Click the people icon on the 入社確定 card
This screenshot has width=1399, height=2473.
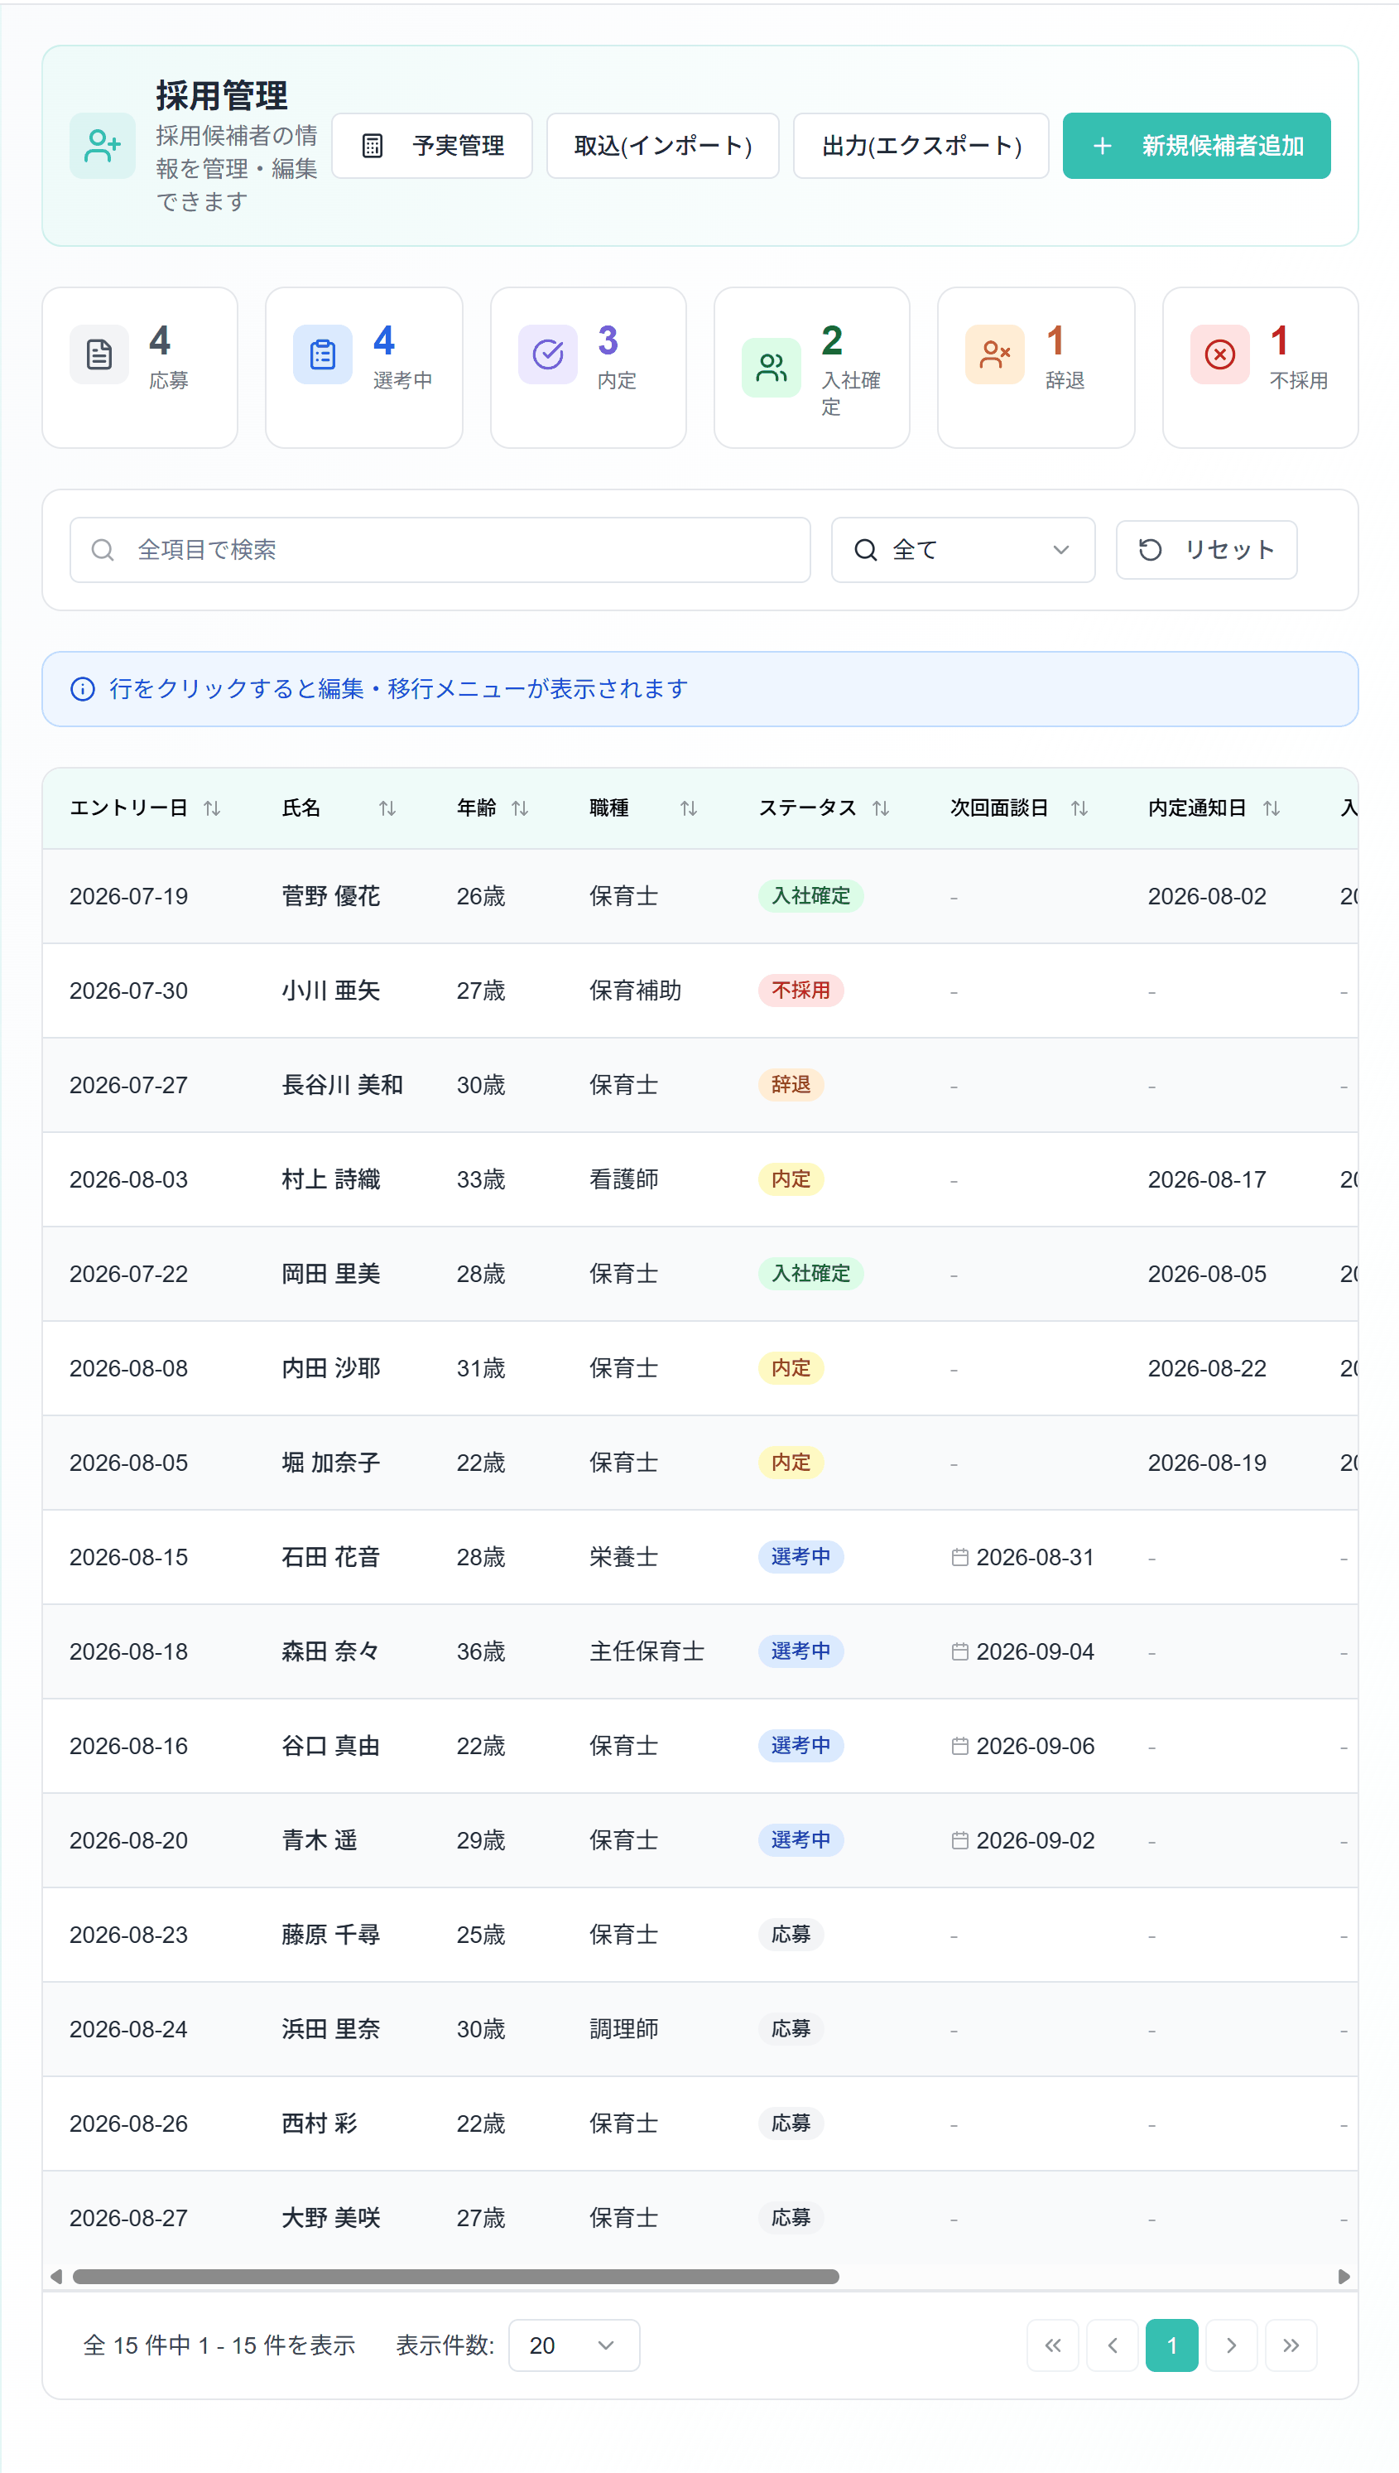(772, 367)
